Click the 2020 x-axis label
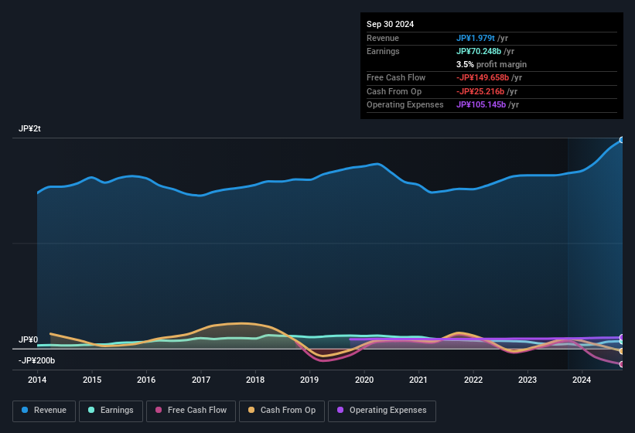Screen dimensions: 635x433 point(364,380)
